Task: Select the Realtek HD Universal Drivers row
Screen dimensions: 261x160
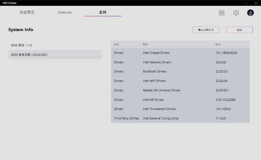Action: 180,90
